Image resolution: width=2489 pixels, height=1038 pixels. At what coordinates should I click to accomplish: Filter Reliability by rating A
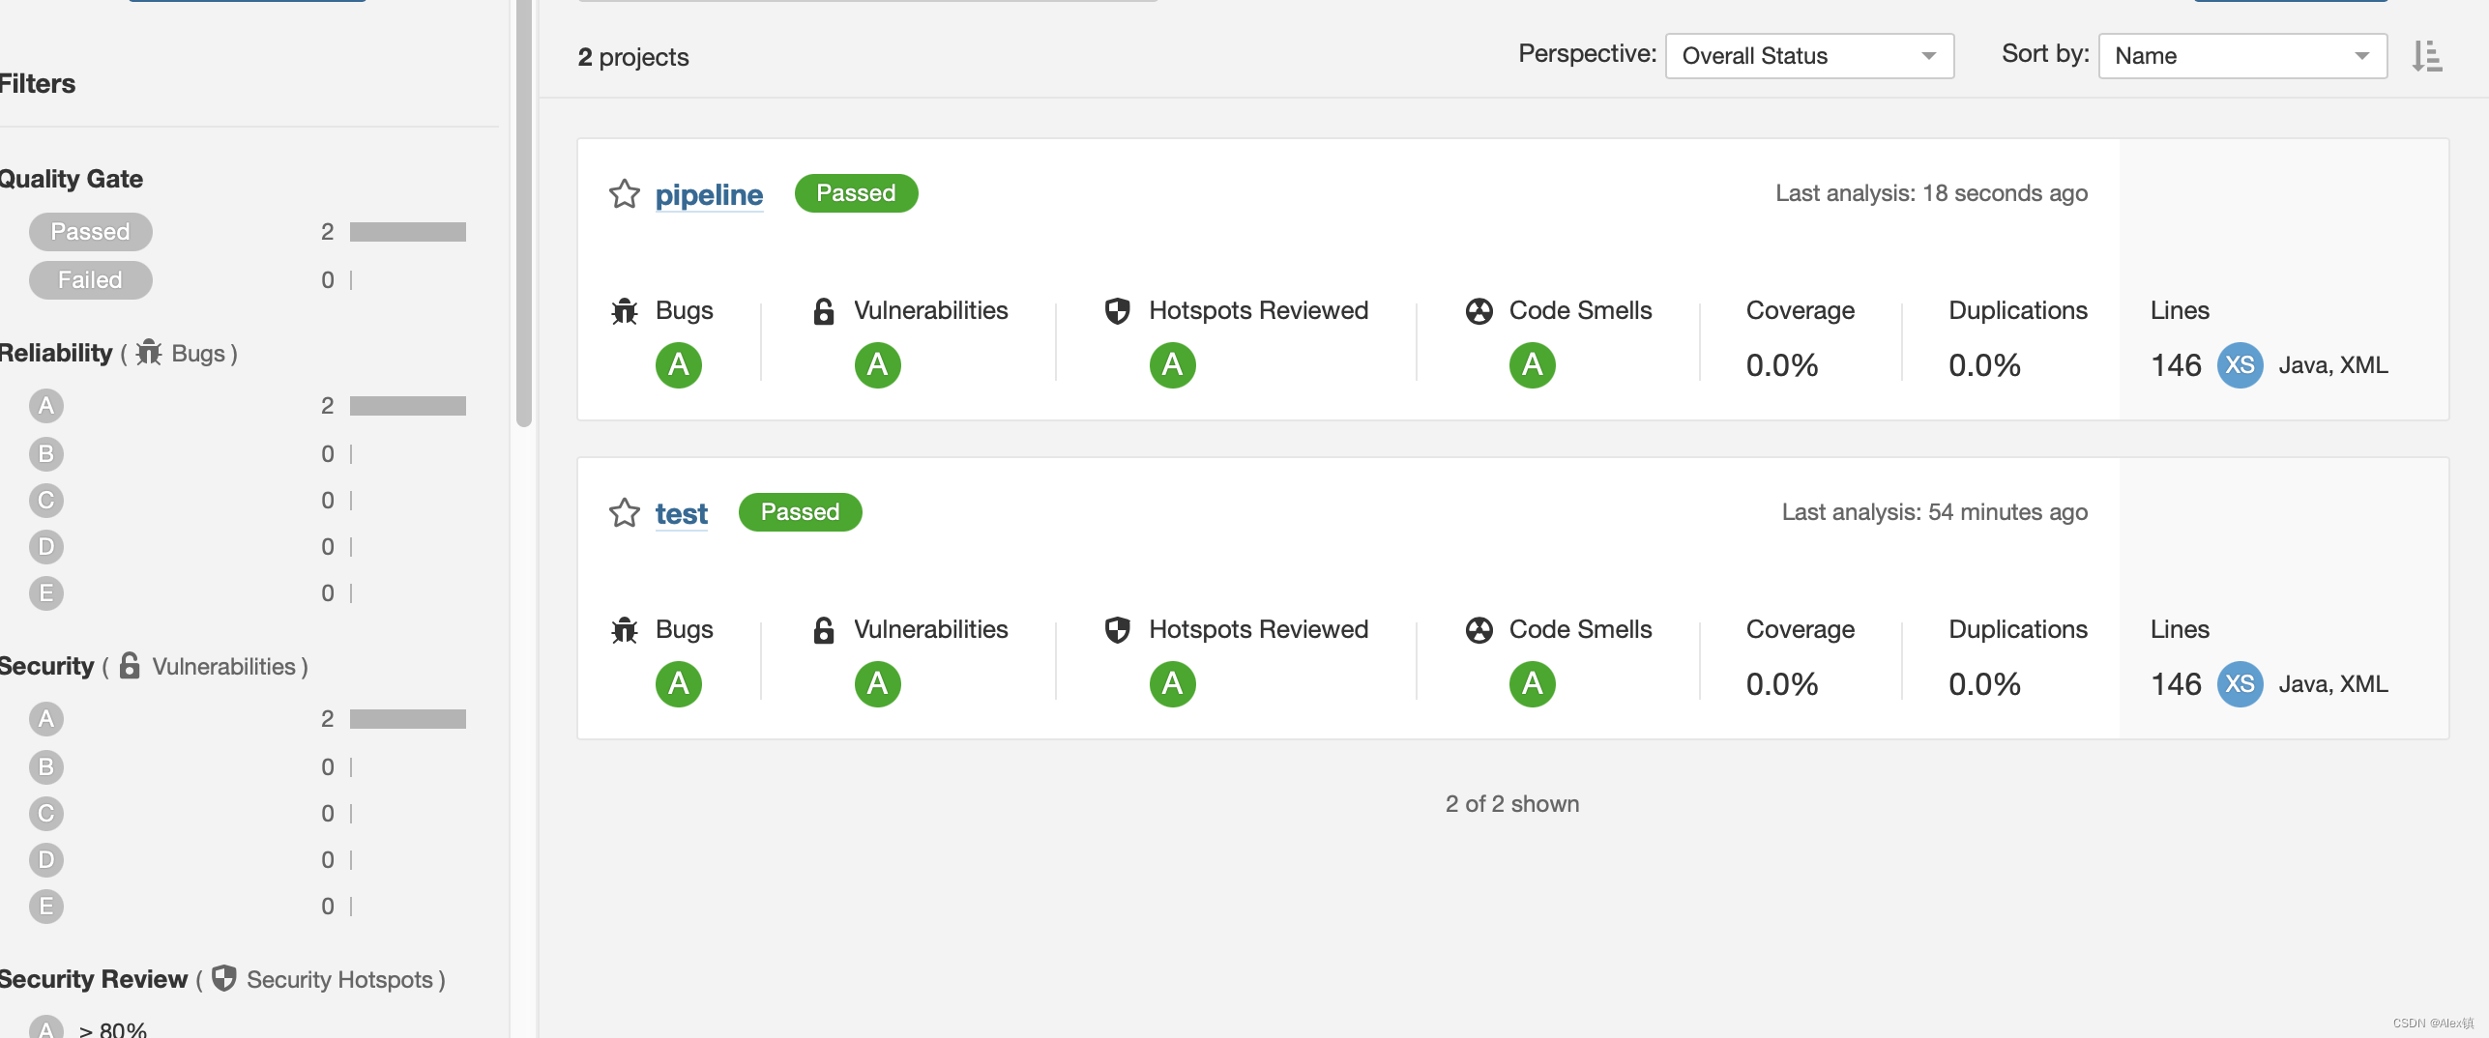(x=45, y=406)
